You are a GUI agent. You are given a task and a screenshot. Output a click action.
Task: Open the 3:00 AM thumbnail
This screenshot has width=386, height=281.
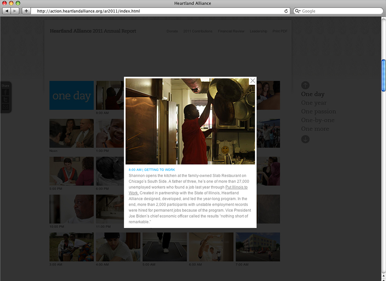[72, 247]
